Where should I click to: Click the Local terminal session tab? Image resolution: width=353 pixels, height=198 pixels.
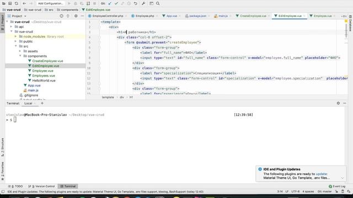click(28, 103)
